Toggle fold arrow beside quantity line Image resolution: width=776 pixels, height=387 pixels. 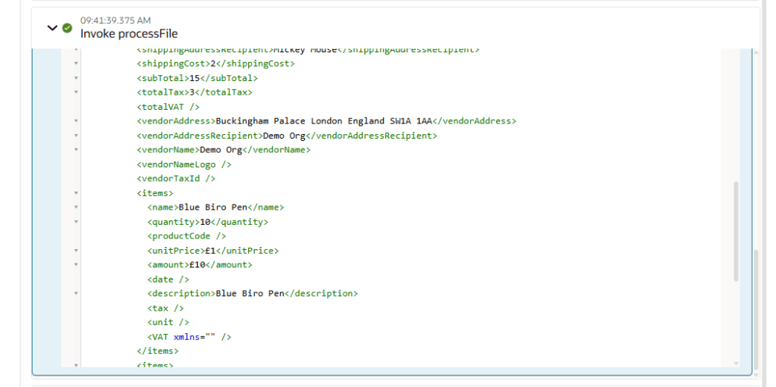76,222
